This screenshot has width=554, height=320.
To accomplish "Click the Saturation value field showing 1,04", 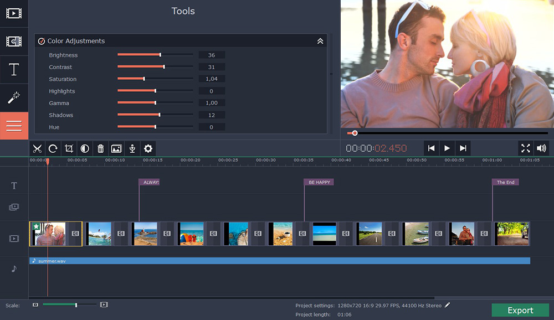I will pyautogui.click(x=212, y=79).
